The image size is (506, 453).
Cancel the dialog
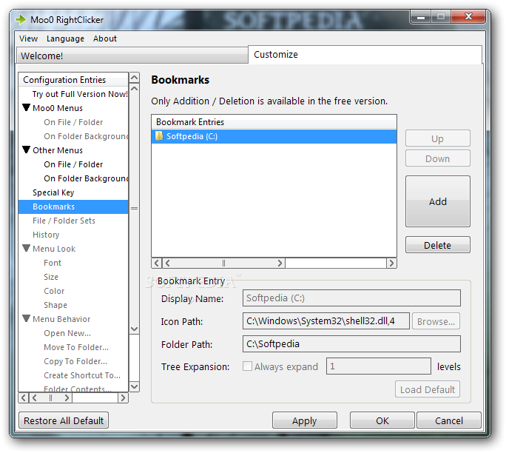(x=449, y=420)
